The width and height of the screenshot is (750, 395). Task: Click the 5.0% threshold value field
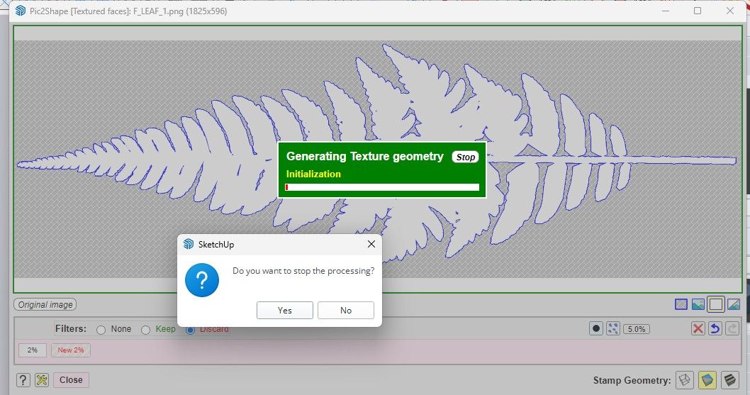pos(636,329)
